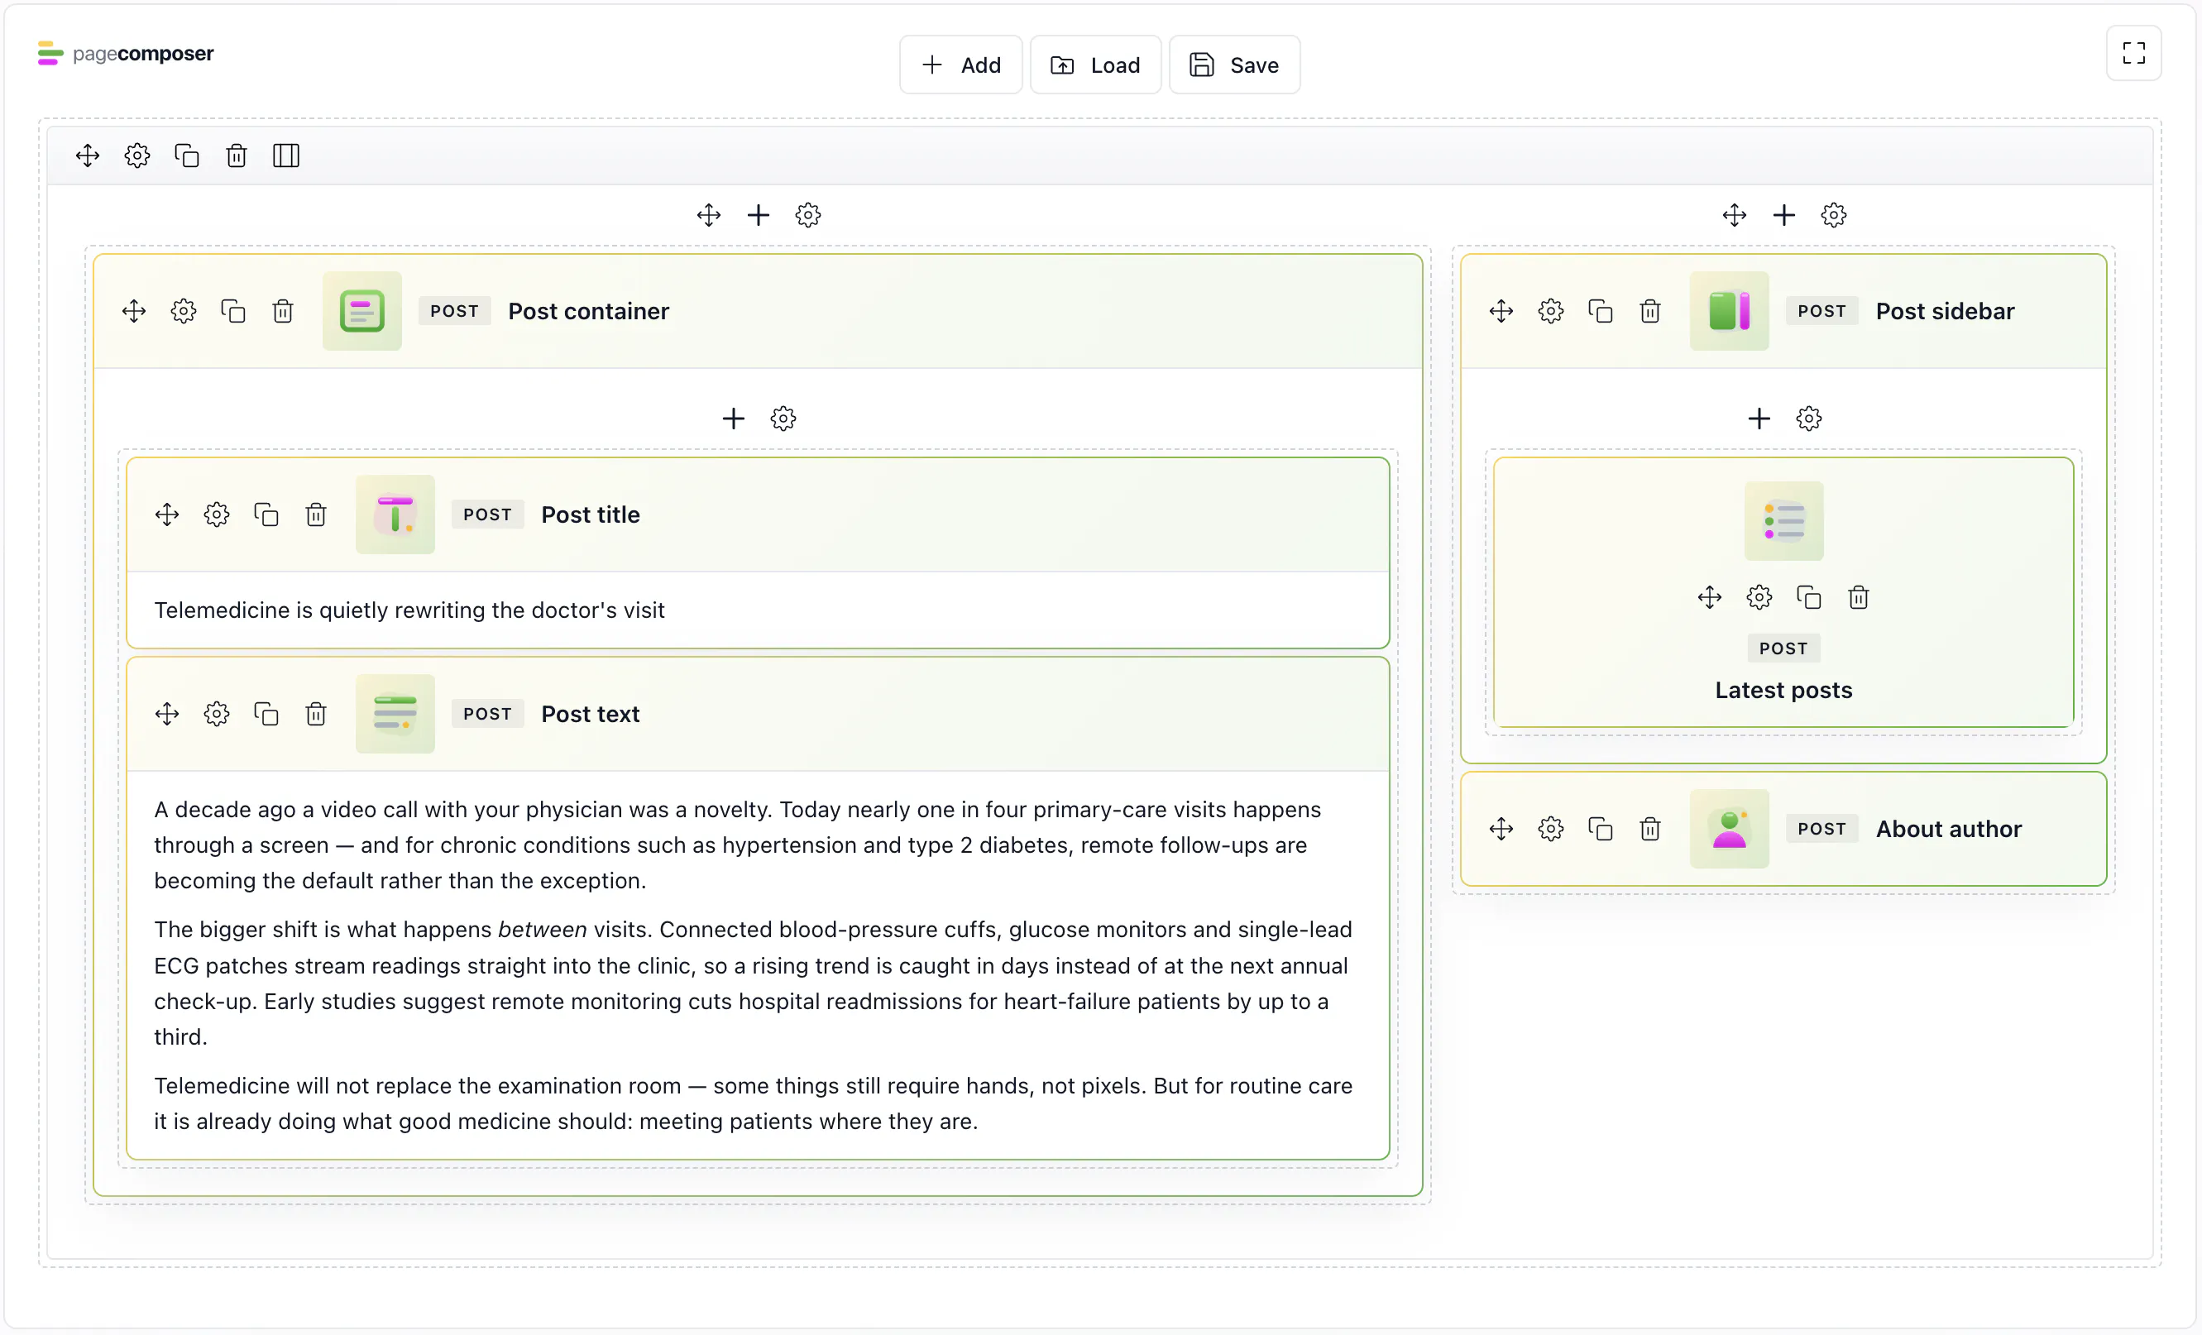The image size is (2202, 1335).
Task: Click the Add button in top toolbar
Action: 960,65
